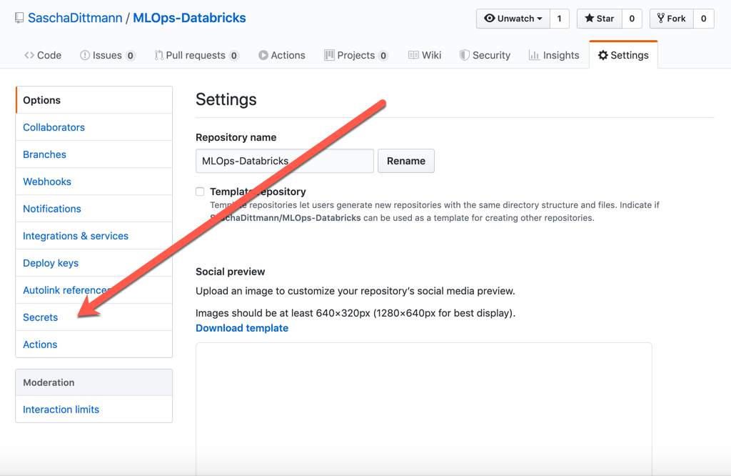The image size is (731, 476).
Task: Click the gear icon on Settings tab
Action: tap(603, 55)
